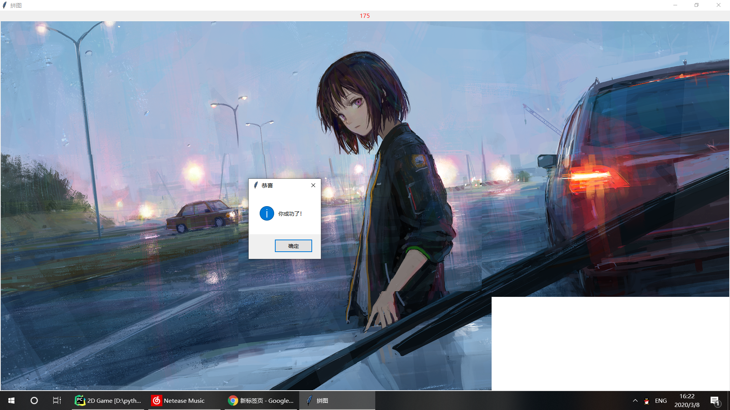
Task: Click the blue info icon in the dialog
Action: [x=267, y=213]
